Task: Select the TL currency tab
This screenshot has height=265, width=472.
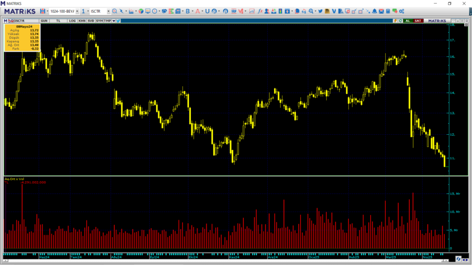Action: click(x=58, y=21)
